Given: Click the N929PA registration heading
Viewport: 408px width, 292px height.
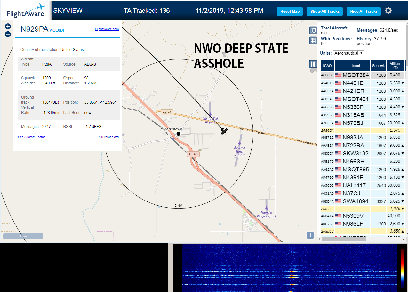Looking at the screenshot, I should (34, 29).
